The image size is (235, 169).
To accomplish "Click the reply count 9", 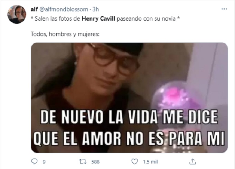I will click(44, 162).
